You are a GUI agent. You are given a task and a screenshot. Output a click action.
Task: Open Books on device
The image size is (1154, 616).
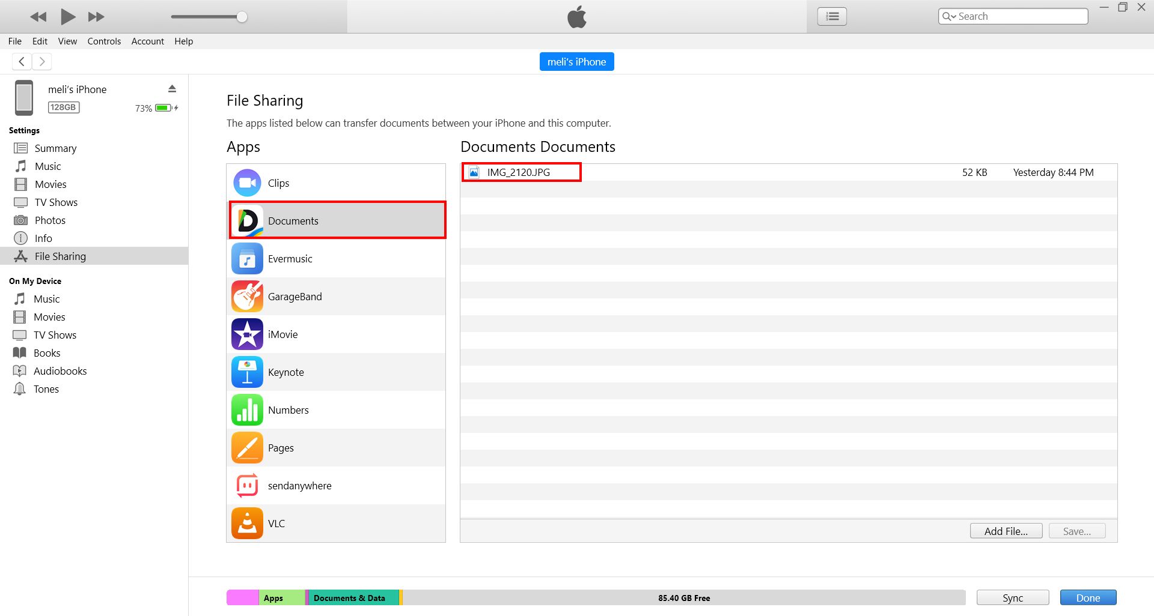(x=47, y=353)
